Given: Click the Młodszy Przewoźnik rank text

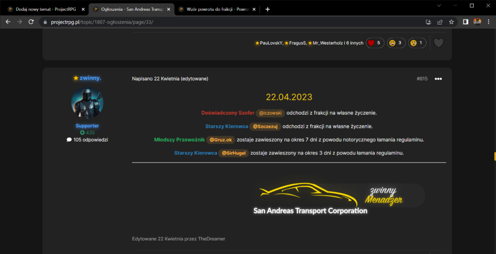Looking at the screenshot, I should pyautogui.click(x=180, y=140).
